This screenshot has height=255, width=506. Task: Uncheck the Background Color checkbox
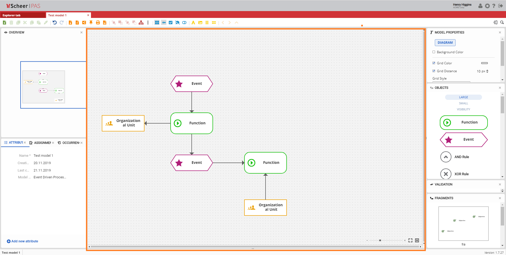[x=434, y=52]
